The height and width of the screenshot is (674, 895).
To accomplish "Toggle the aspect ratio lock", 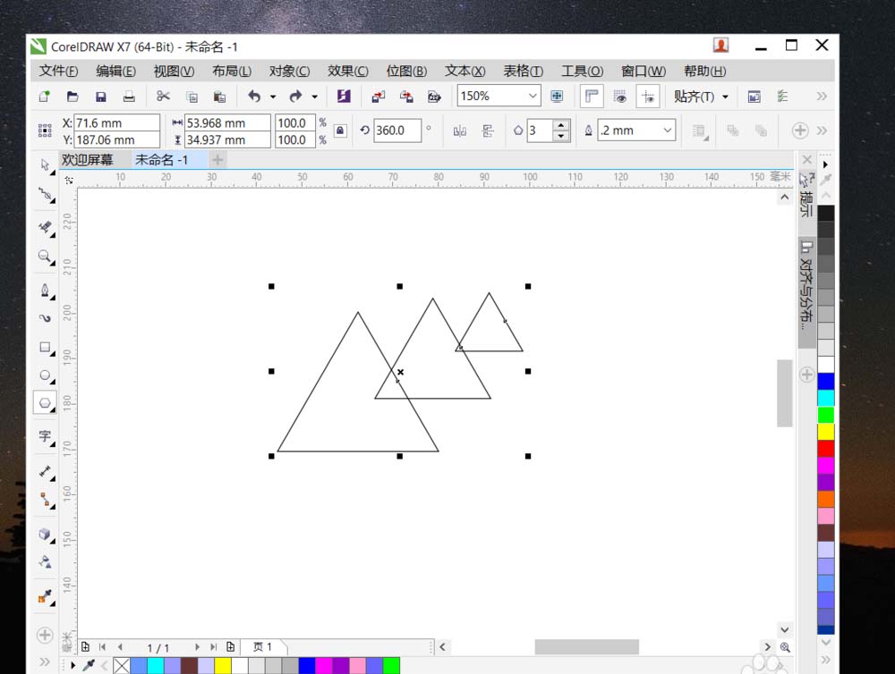I will point(341,130).
